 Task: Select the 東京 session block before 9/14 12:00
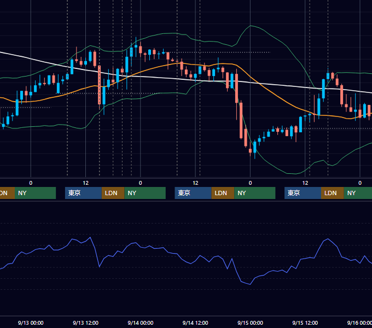click(x=193, y=193)
